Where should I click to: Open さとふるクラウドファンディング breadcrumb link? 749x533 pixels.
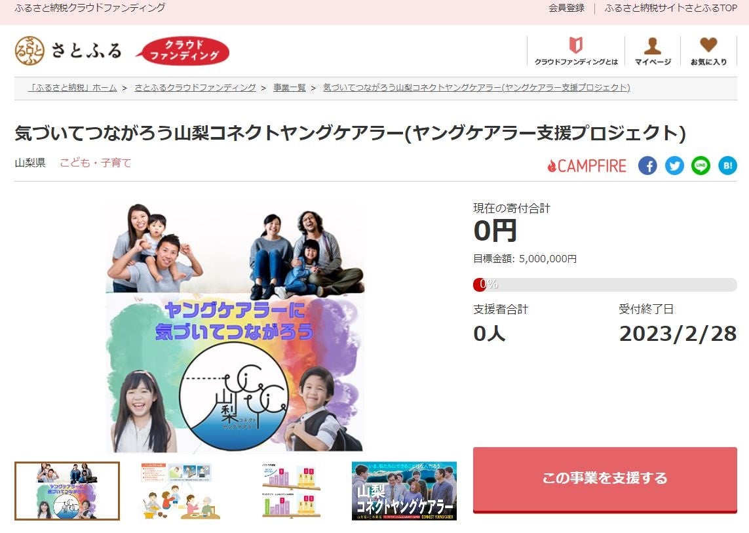click(x=195, y=87)
